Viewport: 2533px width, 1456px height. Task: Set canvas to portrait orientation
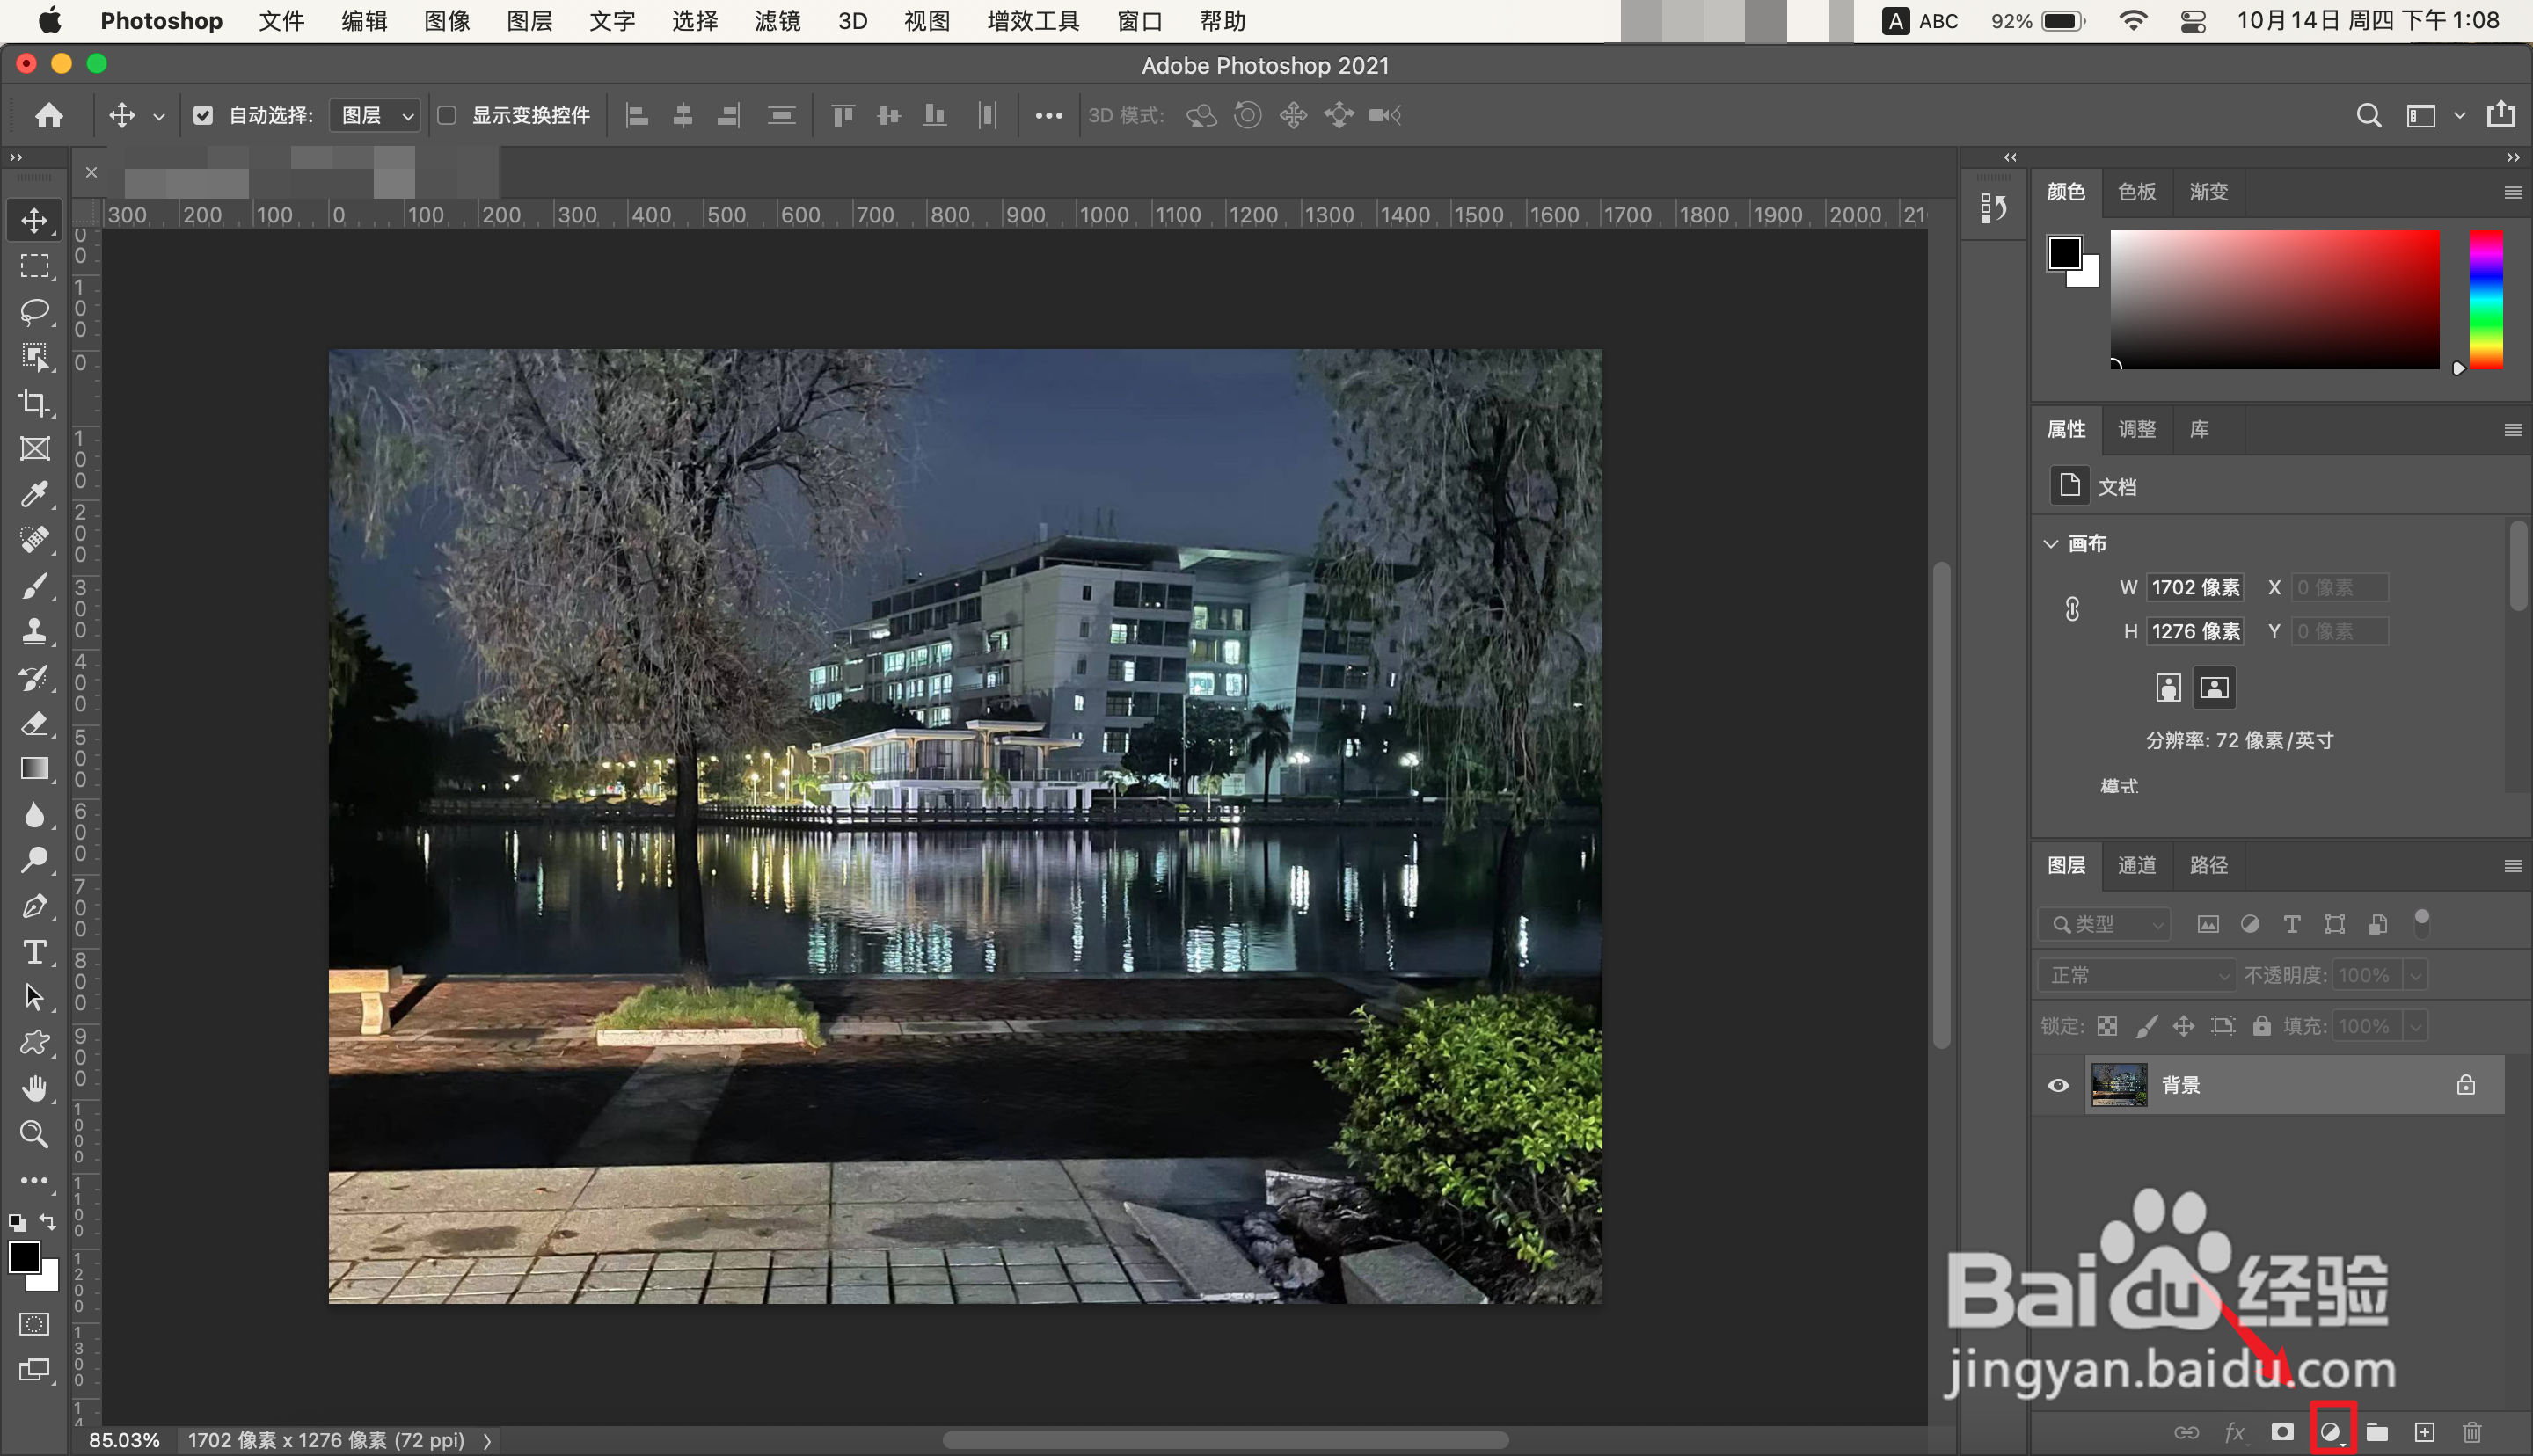coord(2167,688)
